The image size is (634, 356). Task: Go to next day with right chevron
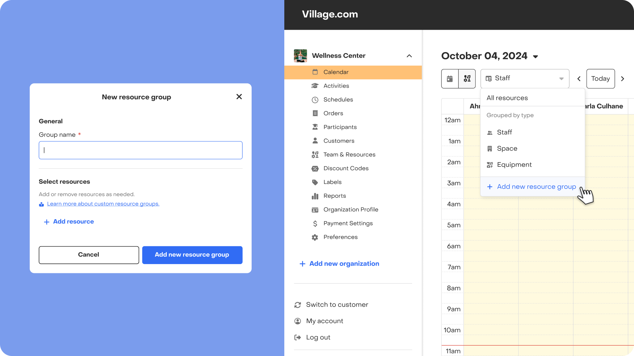point(622,79)
